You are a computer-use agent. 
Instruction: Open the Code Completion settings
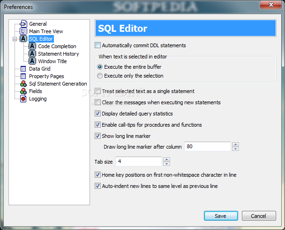click(x=57, y=46)
